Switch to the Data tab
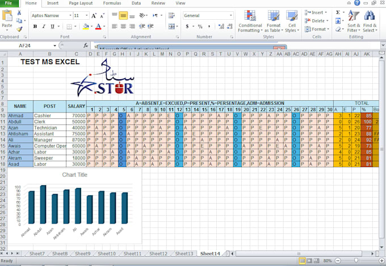Viewport: 386px width, 266px height. tap(136, 3)
